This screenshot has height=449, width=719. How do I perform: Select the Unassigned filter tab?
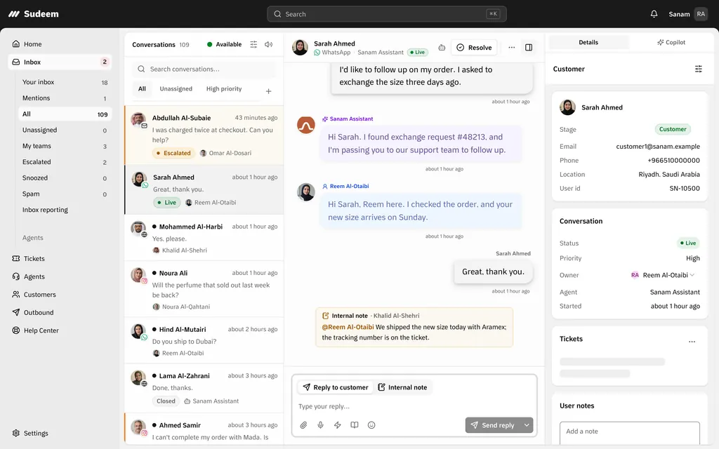[176, 89]
